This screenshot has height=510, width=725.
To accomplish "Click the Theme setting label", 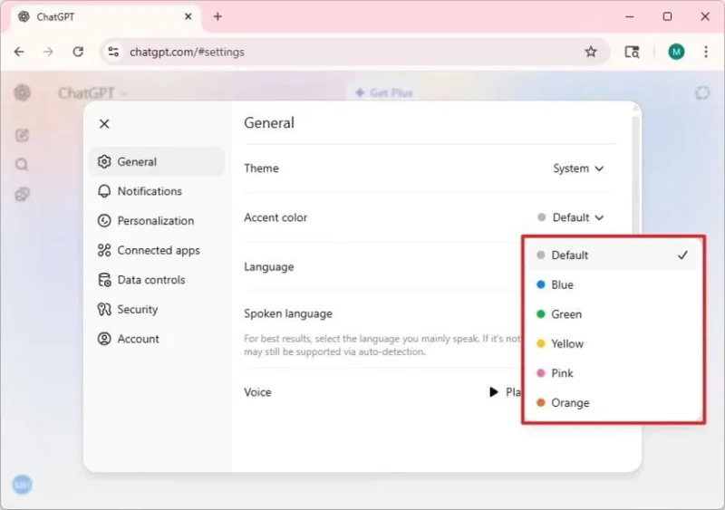I will tap(261, 168).
